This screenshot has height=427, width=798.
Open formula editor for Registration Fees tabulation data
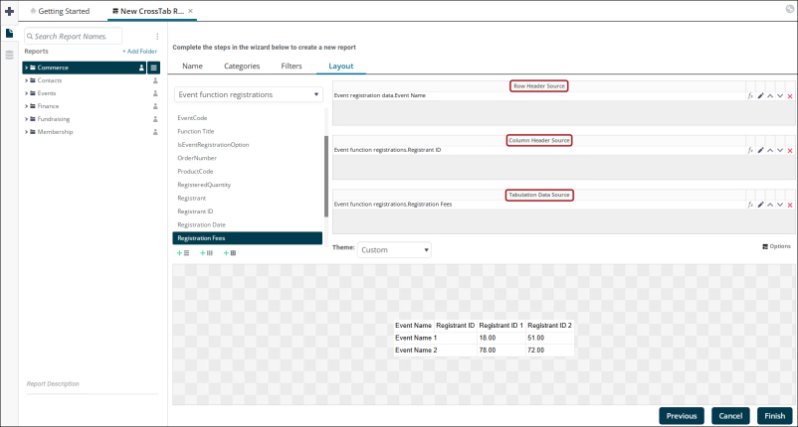(750, 205)
